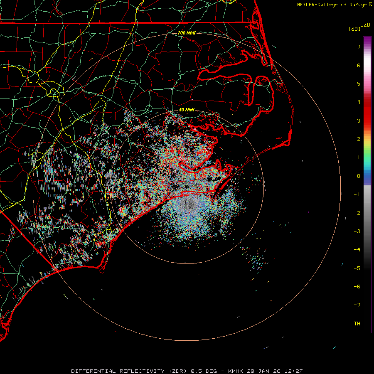Click the TH label on the color scale
This screenshot has height=374, width=374.
point(357,324)
